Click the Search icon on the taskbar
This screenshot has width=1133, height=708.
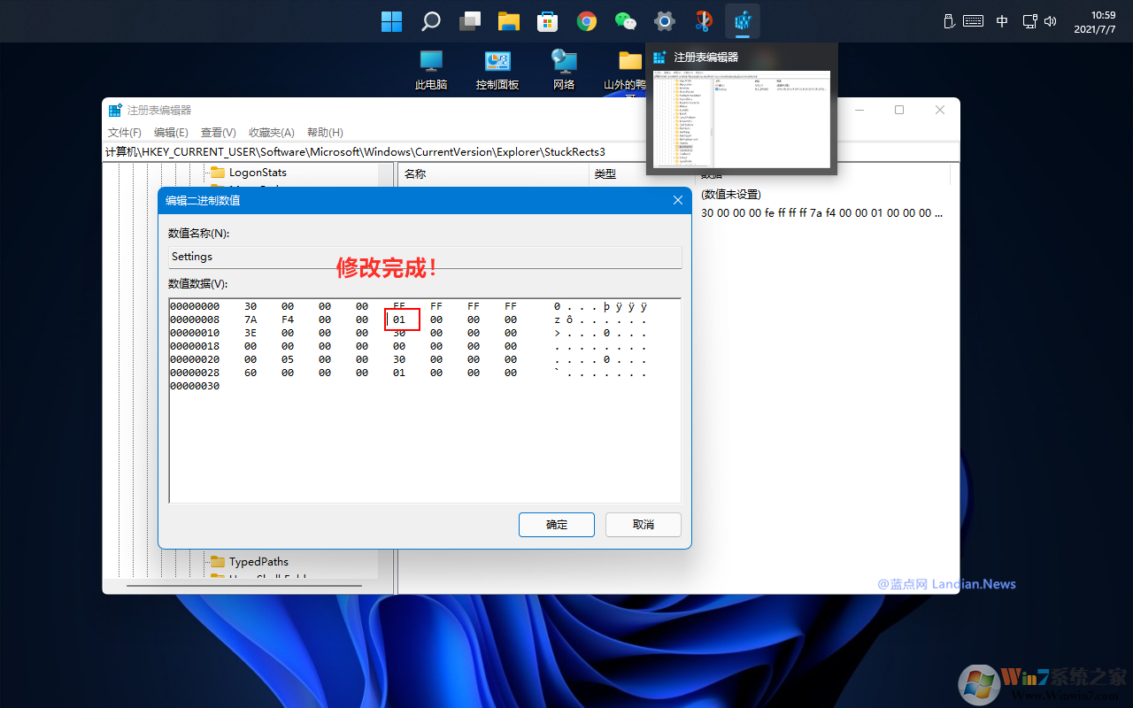430,20
